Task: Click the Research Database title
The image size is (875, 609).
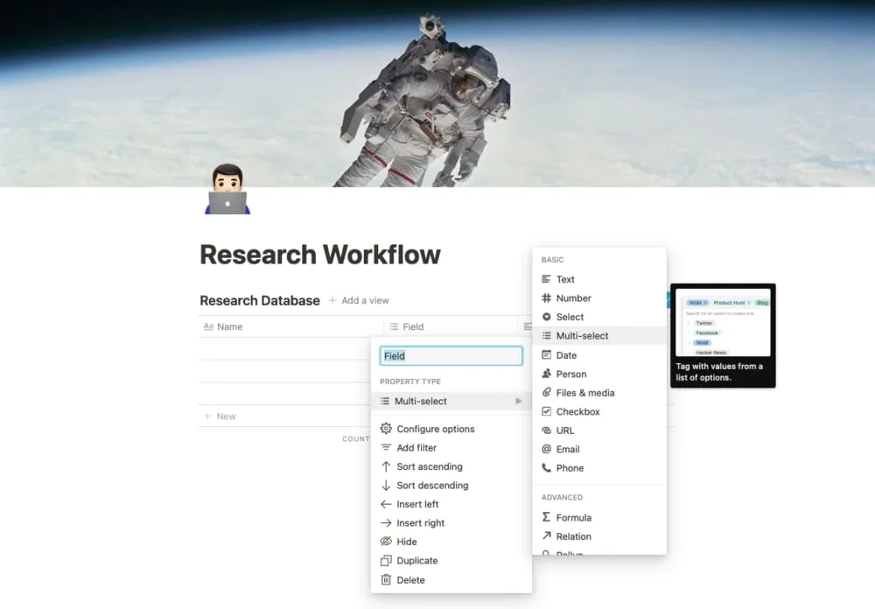Action: (260, 300)
